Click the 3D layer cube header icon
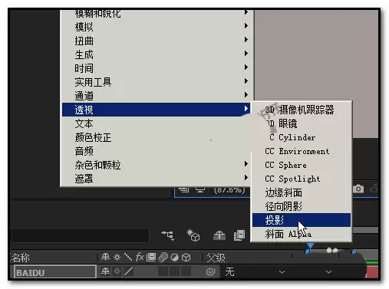This screenshot has height=289, width=389. [x=186, y=258]
